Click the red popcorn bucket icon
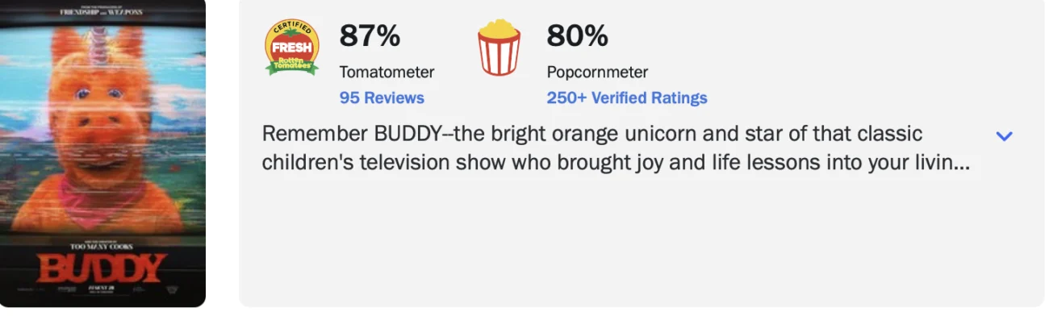Screen dimensions: 1049x316 tap(499, 48)
